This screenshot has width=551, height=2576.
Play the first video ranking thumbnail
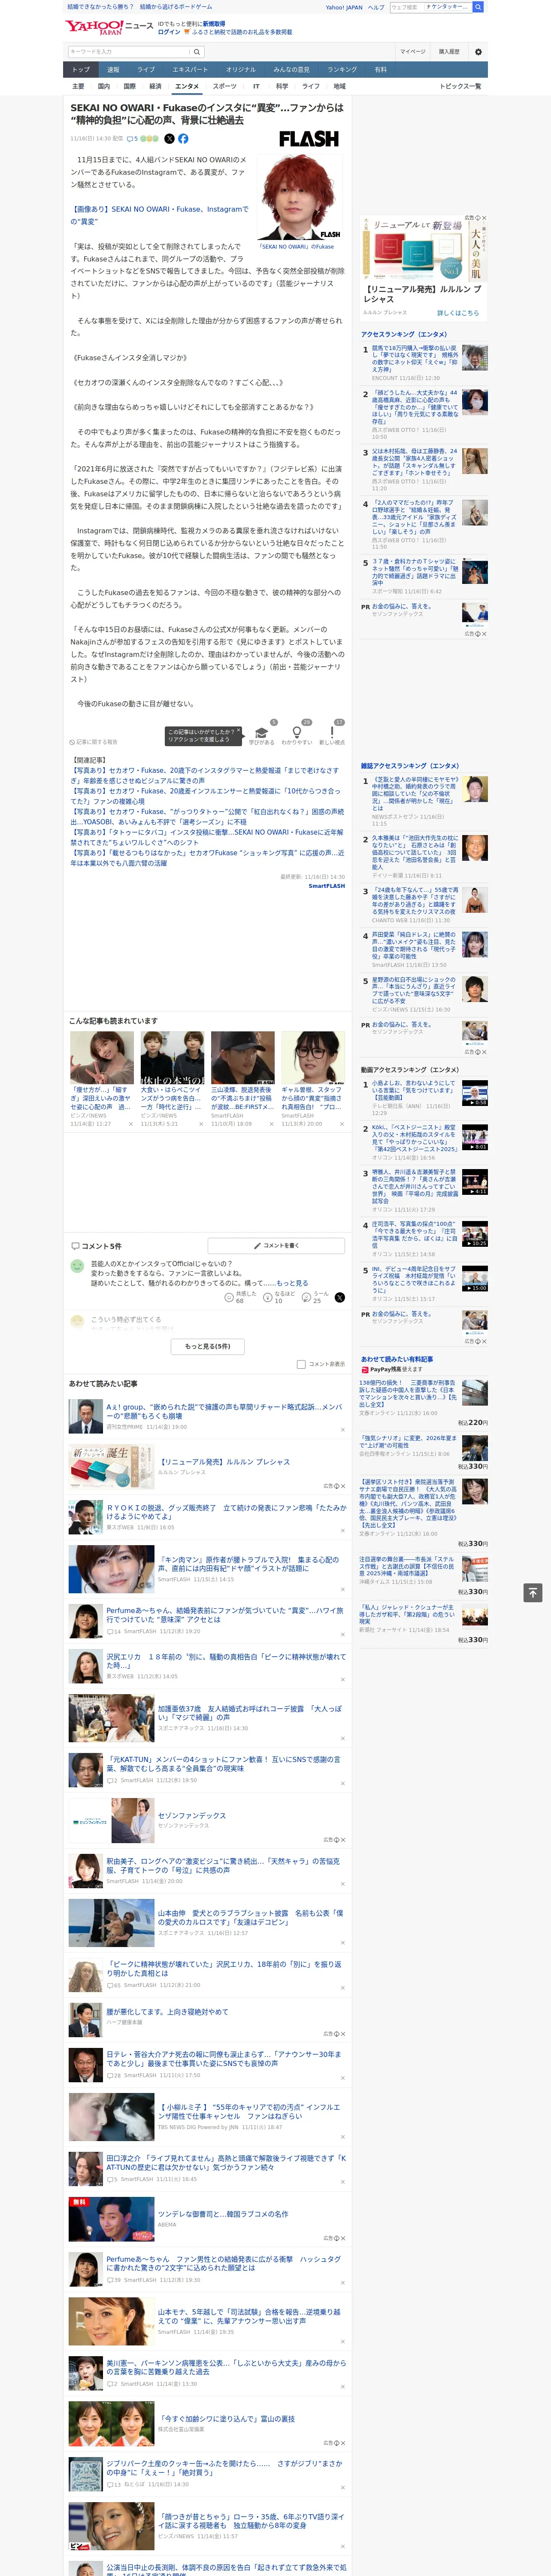tap(474, 1093)
